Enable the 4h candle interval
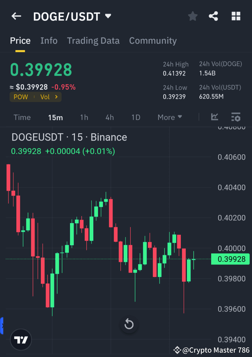 (109, 117)
